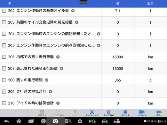Tap the VCI connection icon
This screenshot has width=167, height=125.
[x=92, y=121]
